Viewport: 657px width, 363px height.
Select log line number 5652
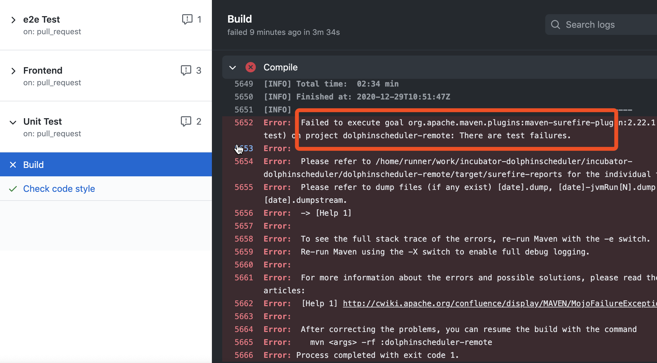(x=244, y=123)
